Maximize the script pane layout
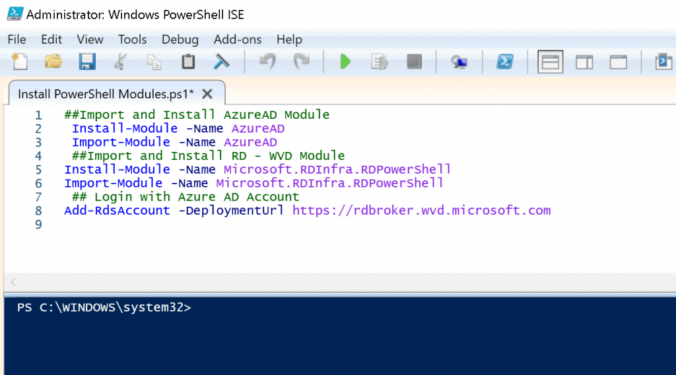This screenshot has width=676, height=375. click(618, 62)
